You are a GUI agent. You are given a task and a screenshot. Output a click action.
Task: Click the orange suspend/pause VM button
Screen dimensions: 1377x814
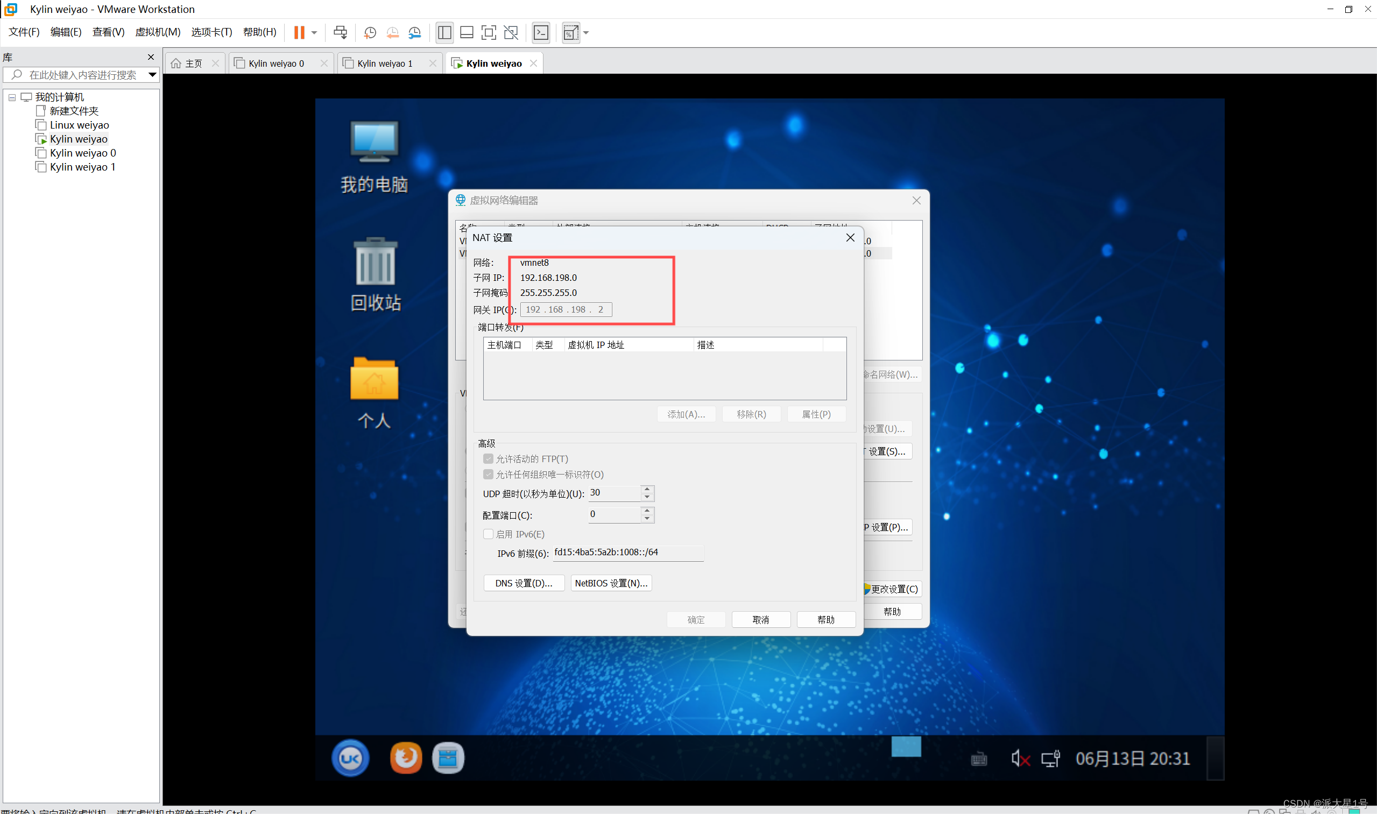(299, 32)
